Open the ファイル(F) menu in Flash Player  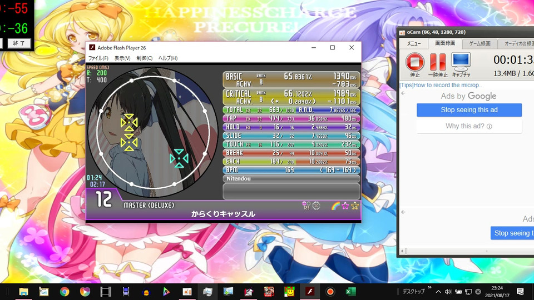coord(98,58)
